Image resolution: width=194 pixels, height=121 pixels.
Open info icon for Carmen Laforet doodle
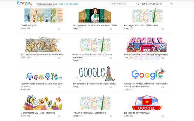111,29
